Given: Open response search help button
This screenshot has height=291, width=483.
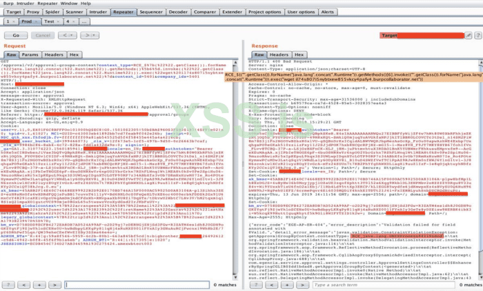Looking at the screenshot, I should coord(256,285).
